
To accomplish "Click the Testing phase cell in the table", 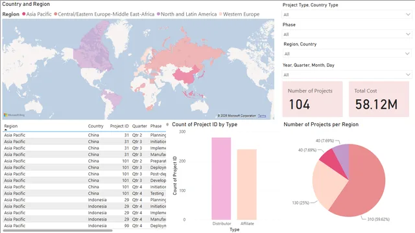I will [x=157, y=194].
